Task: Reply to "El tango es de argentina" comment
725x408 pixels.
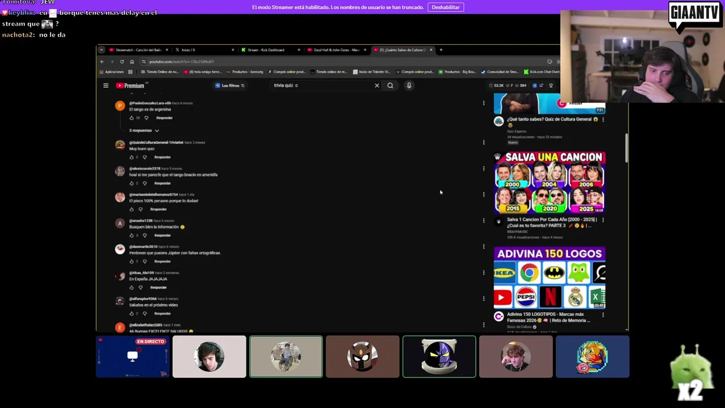Action: [164, 118]
